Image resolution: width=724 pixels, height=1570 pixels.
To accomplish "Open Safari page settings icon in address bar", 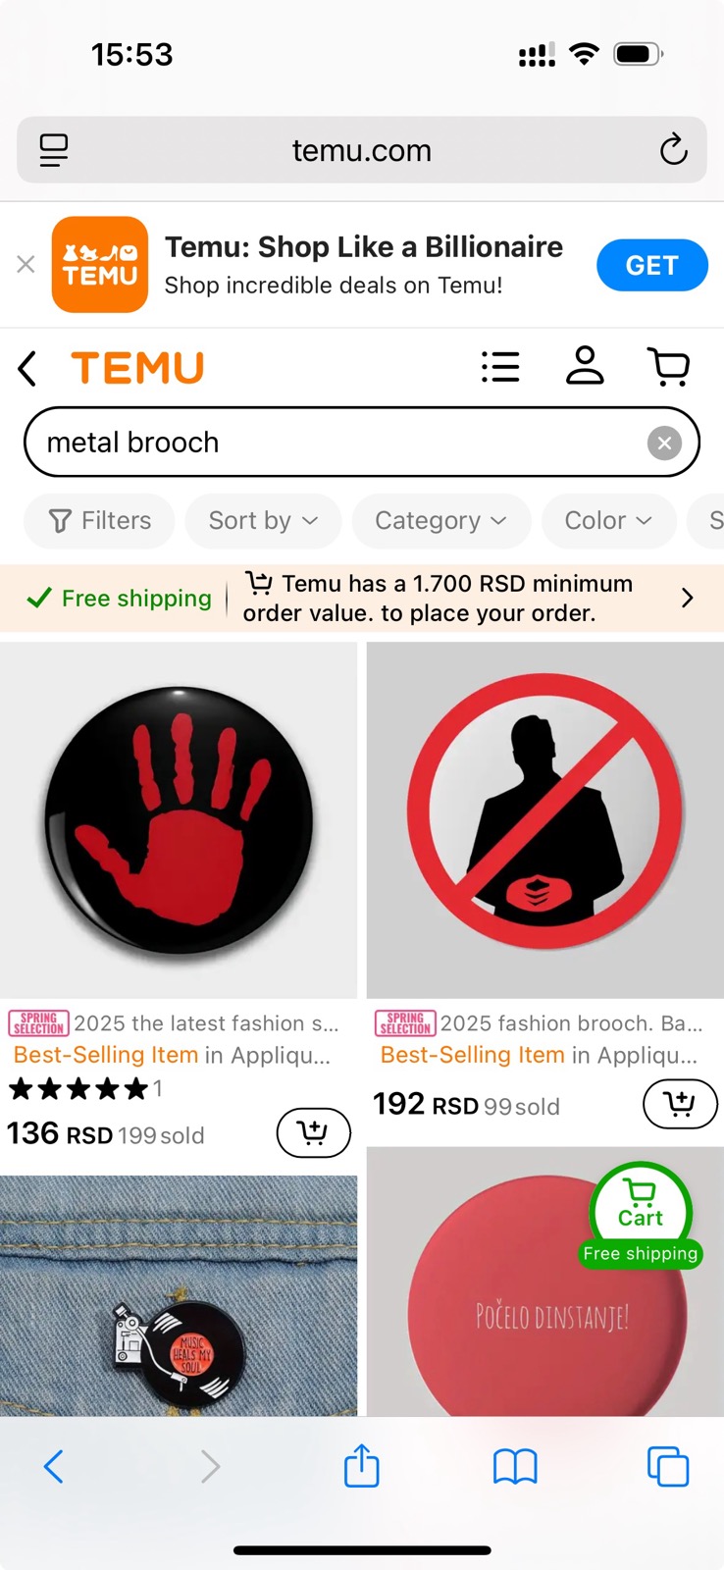I will point(54,150).
